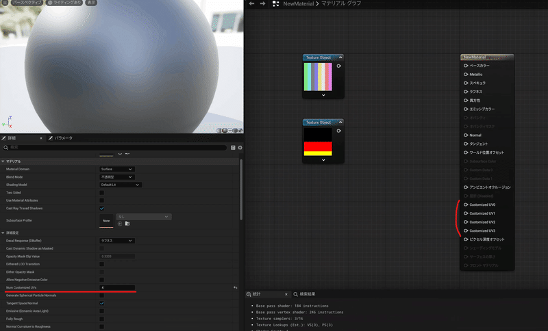
Task: Switch to the 詳細 tab
Action: [x=12, y=138]
